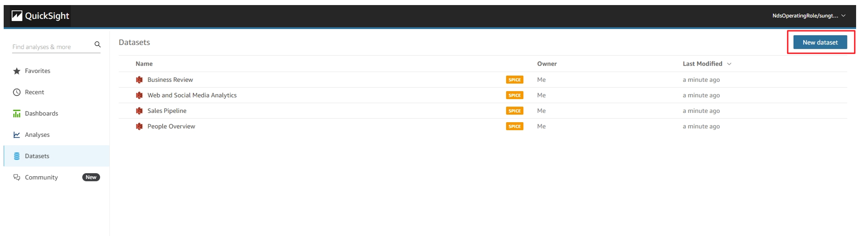Sort by the Owner column header
The height and width of the screenshot is (236, 863).
pyautogui.click(x=547, y=64)
